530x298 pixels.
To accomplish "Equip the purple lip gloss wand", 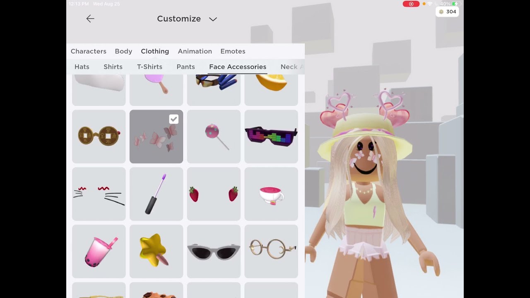I will pyautogui.click(x=157, y=194).
